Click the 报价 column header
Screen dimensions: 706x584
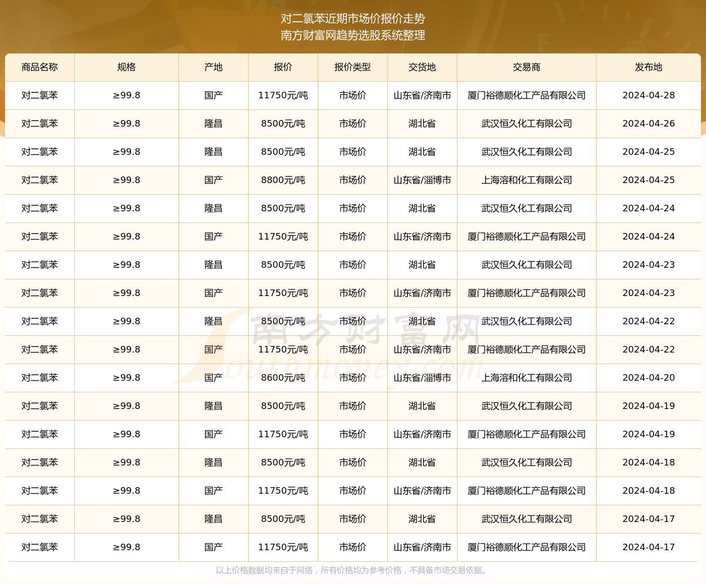pos(283,67)
